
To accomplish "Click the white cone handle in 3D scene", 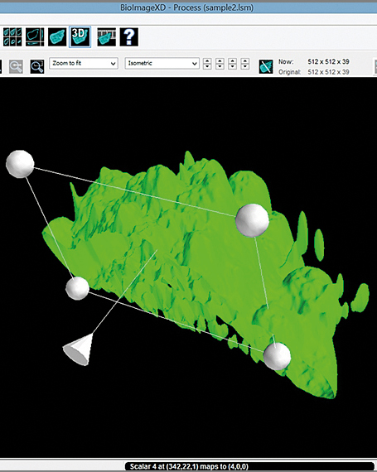I will (x=78, y=349).
